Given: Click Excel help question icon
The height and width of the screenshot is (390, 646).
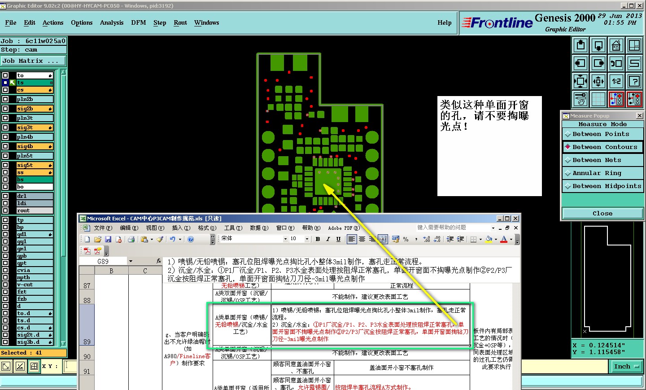Looking at the screenshot, I should click(191, 239).
